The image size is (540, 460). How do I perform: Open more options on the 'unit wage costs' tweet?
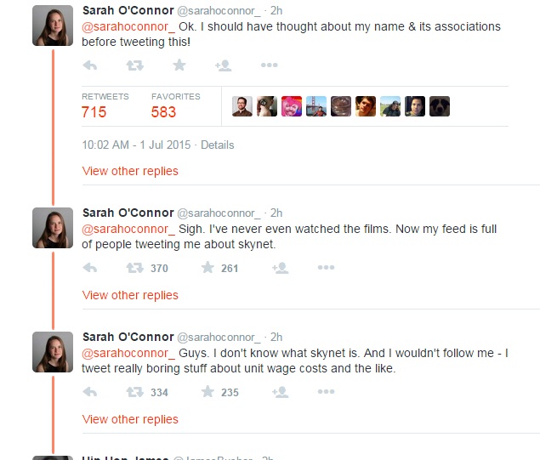pos(326,392)
